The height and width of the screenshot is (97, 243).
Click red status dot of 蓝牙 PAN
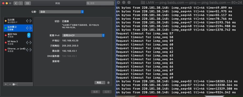click(6, 35)
